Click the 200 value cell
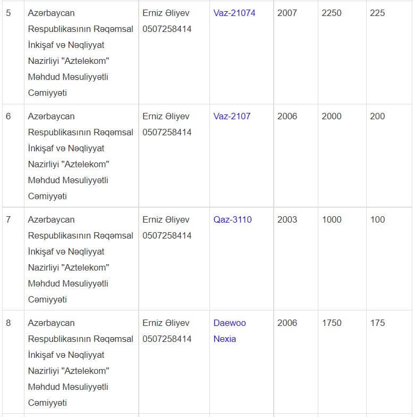Image resolution: width=414 pixels, height=417 pixels. coord(377,116)
